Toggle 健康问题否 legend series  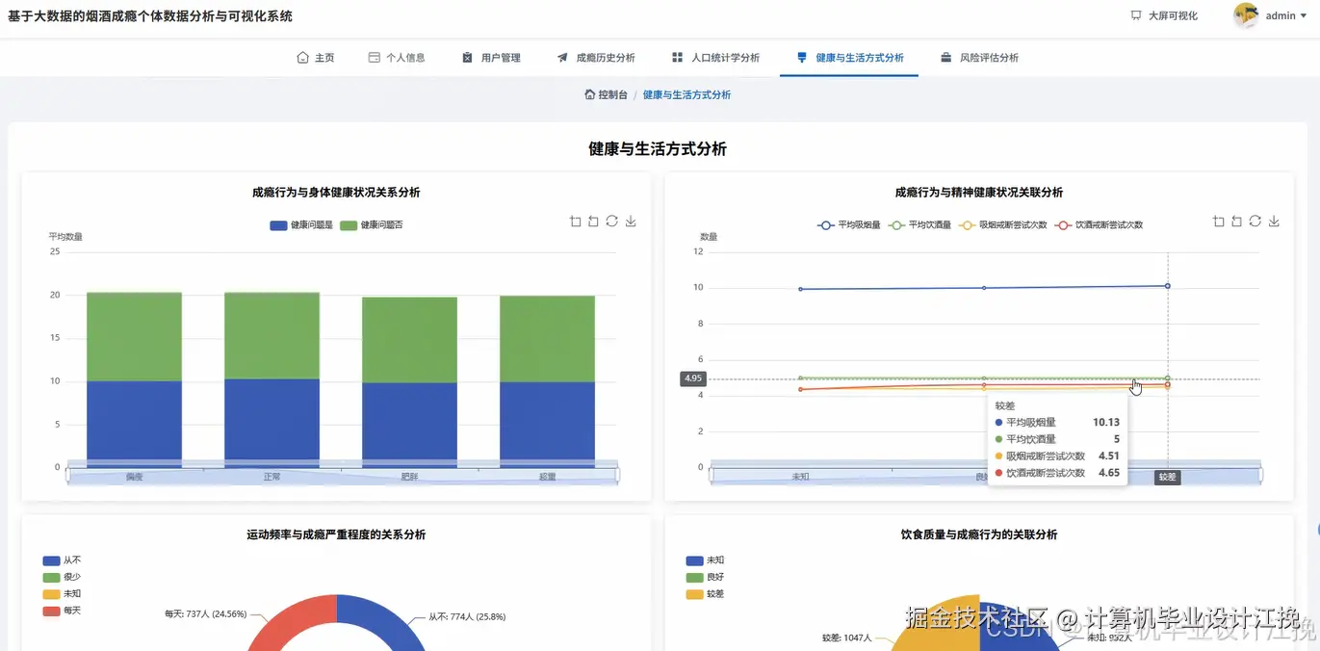tap(371, 224)
